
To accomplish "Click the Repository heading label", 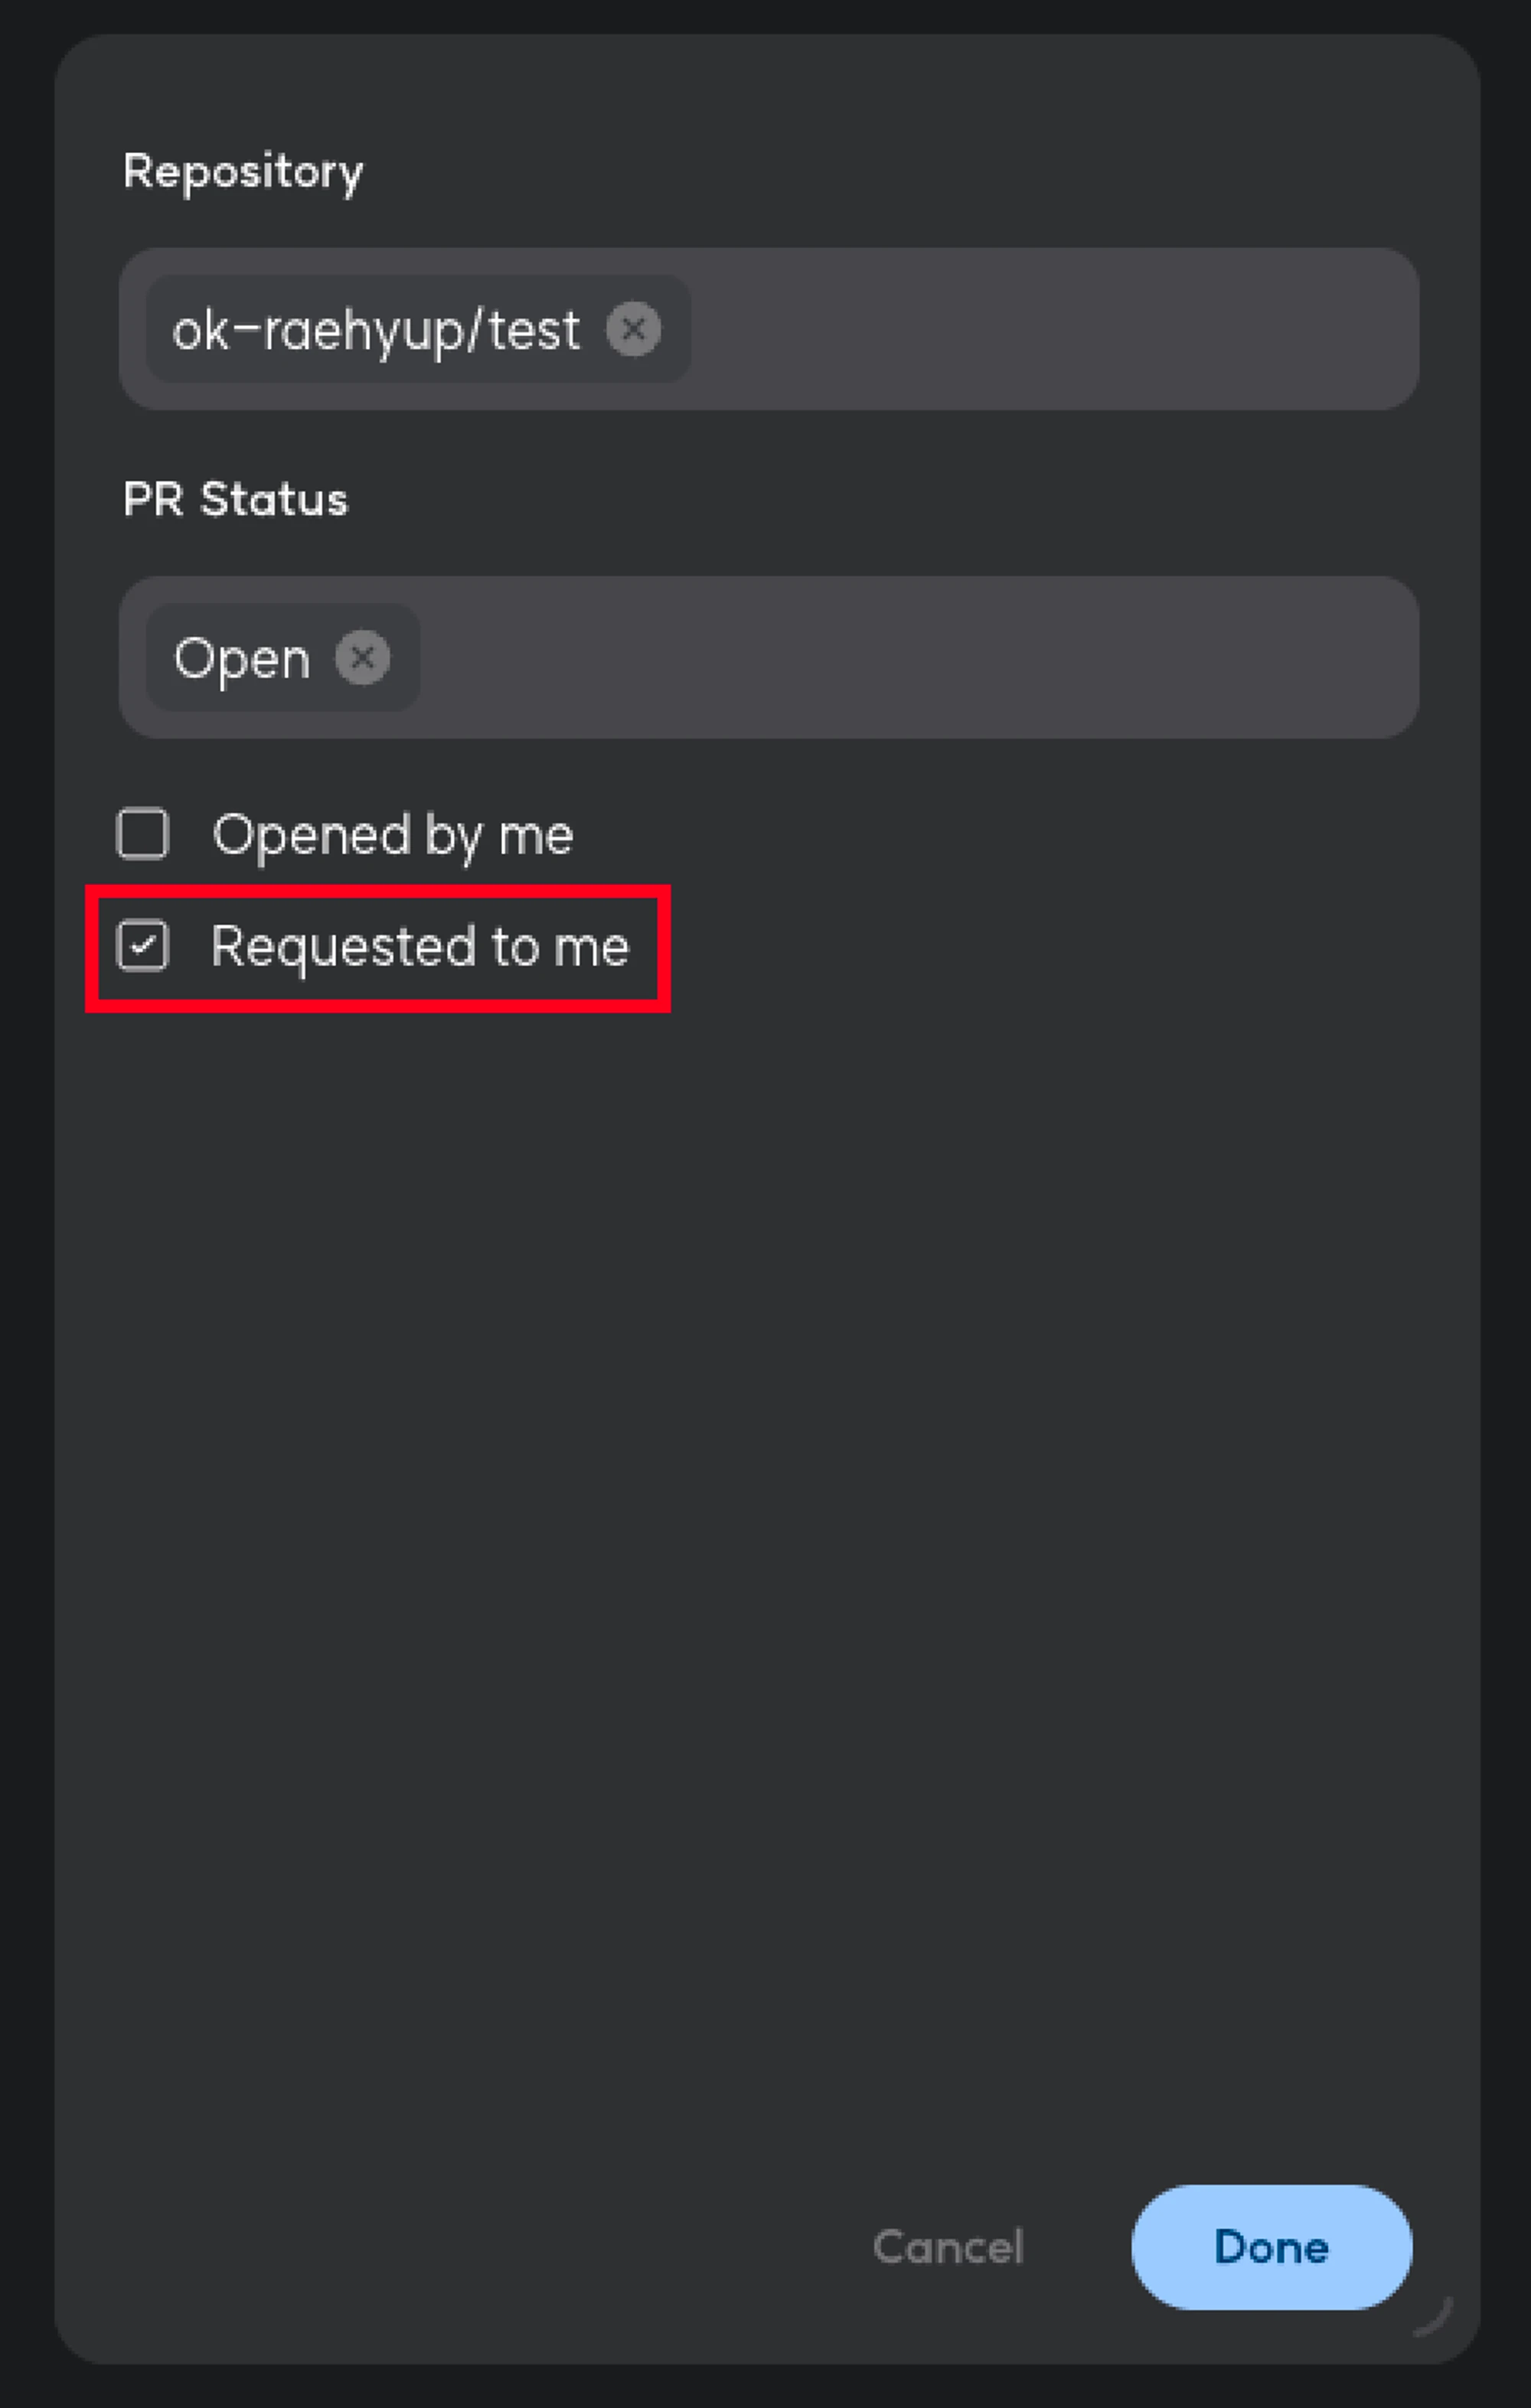I will 243,172.
